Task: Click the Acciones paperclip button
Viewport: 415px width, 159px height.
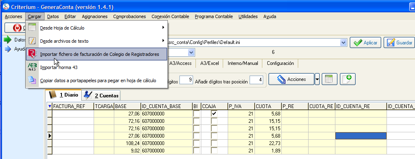Action: click(291, 79)
